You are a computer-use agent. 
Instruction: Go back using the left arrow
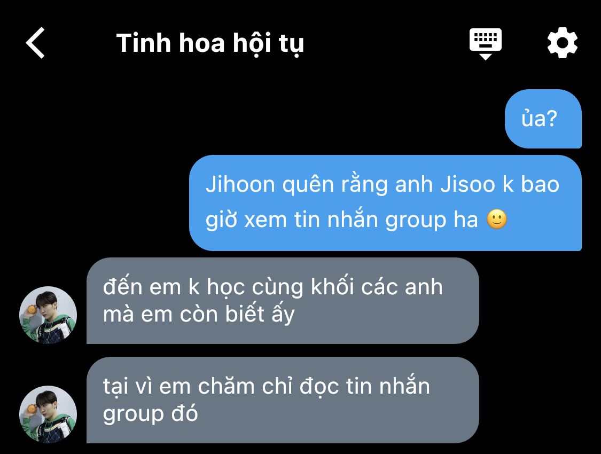pyautogui.click(x=35, y=43)
